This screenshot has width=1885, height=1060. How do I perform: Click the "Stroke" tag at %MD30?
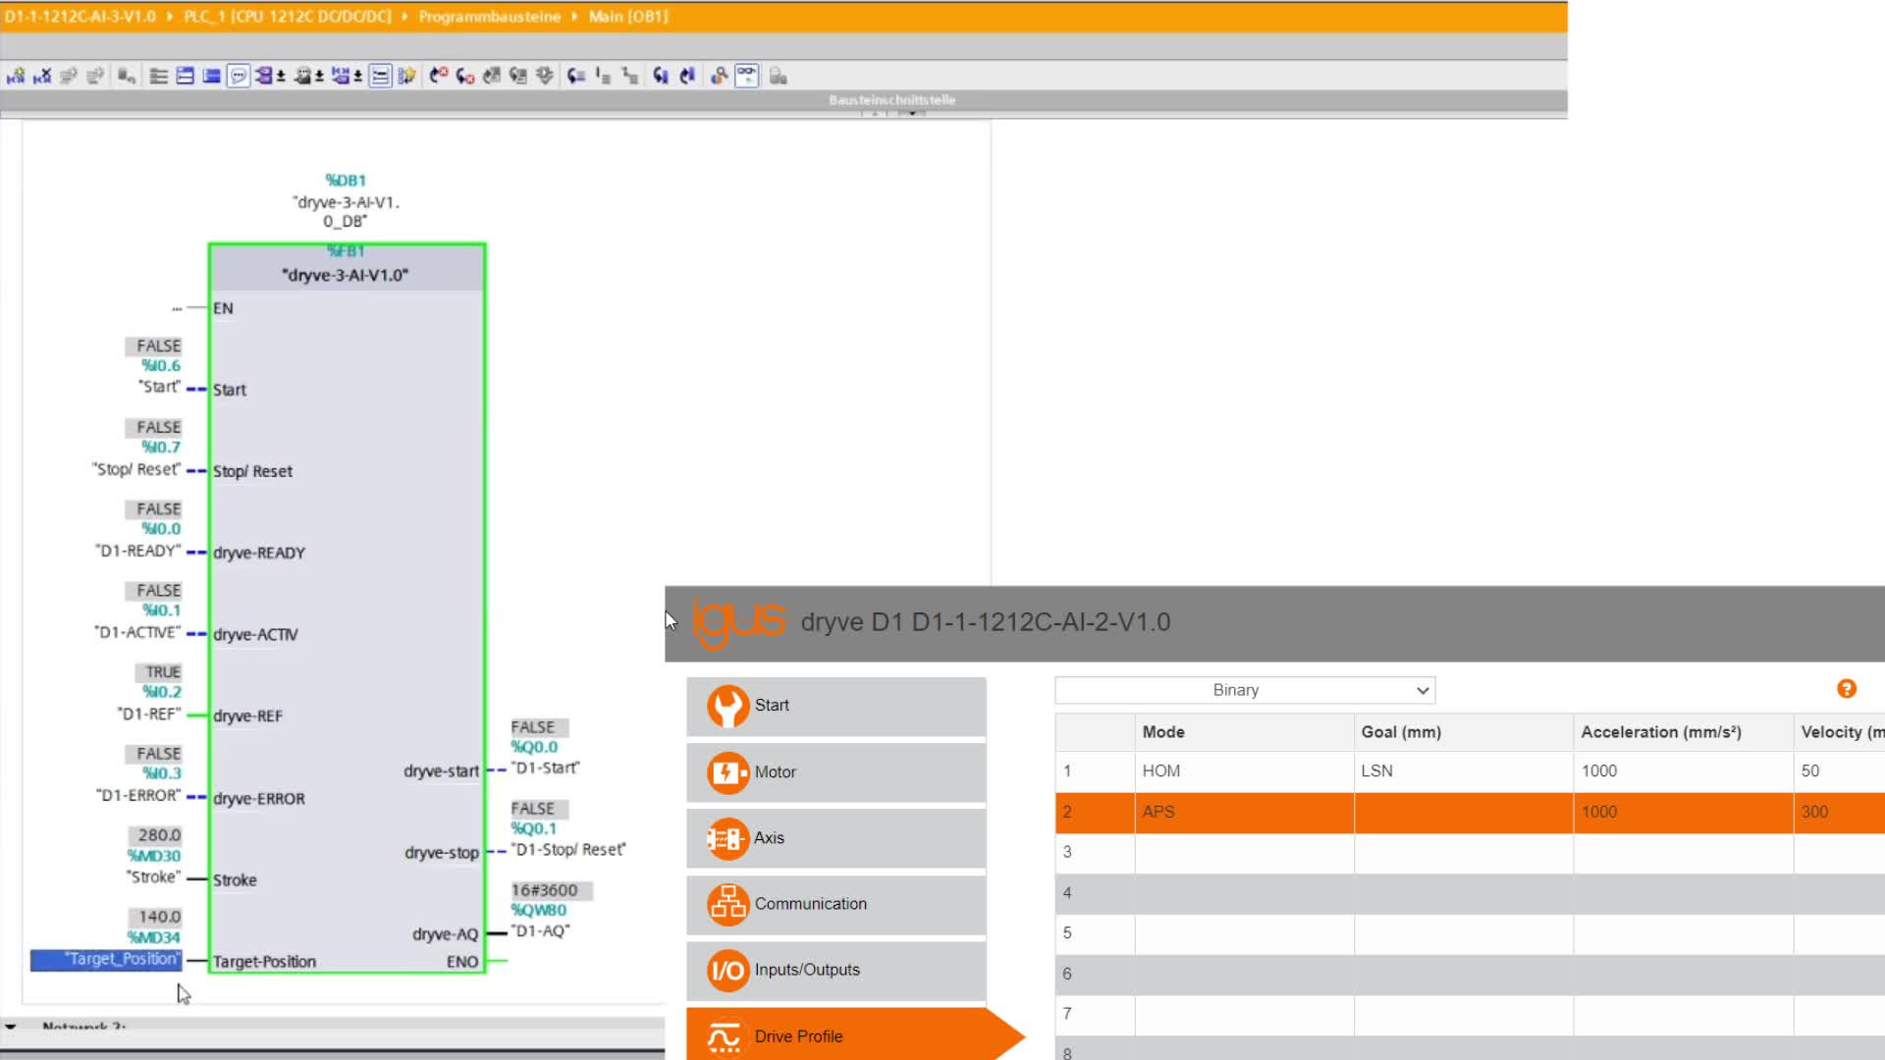pyautogui.click(x=153, y=876)
